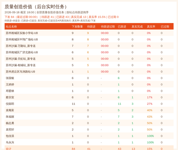Image resolution: width=178 pixels, height=150 pixels.
Task: Select the row 苏州沙漏-万隆站_新专送
Action: tap(89, 46)
